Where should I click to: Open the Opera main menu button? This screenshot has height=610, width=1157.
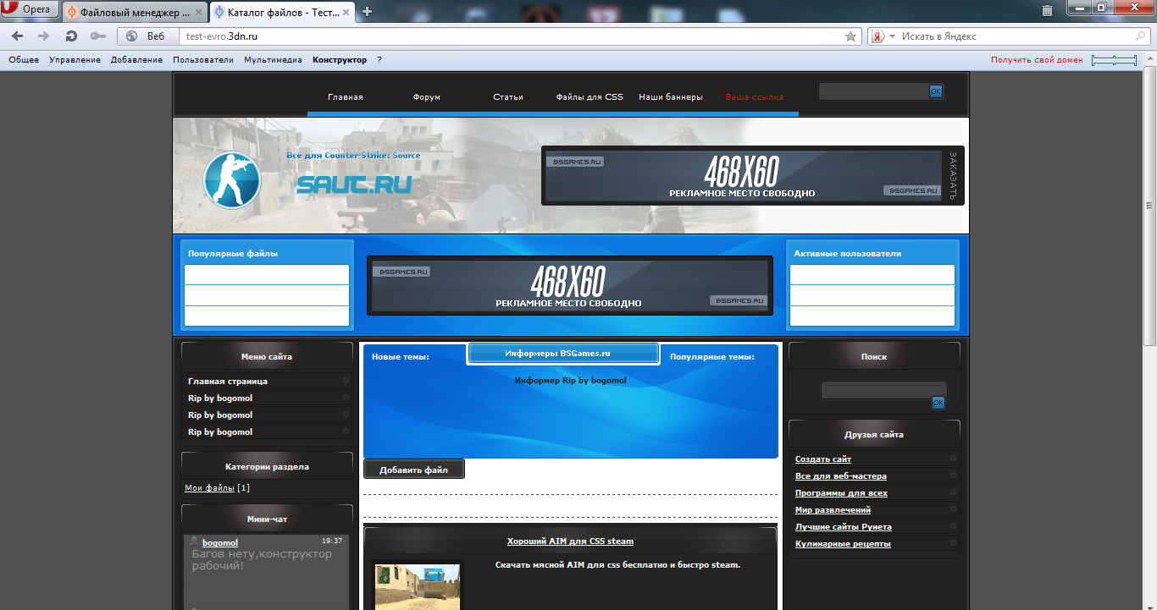[30, 10]
